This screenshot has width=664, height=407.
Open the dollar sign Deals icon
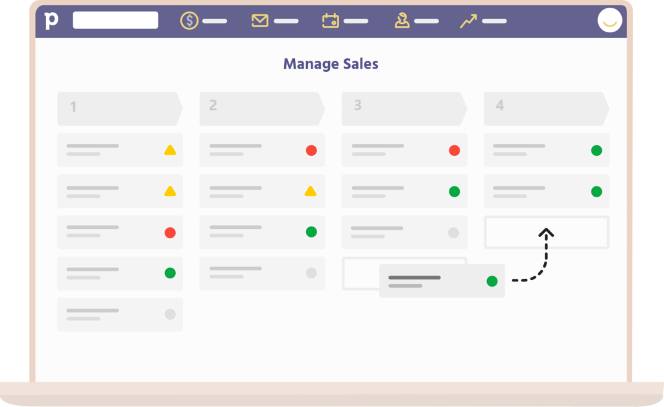[189, 21]
